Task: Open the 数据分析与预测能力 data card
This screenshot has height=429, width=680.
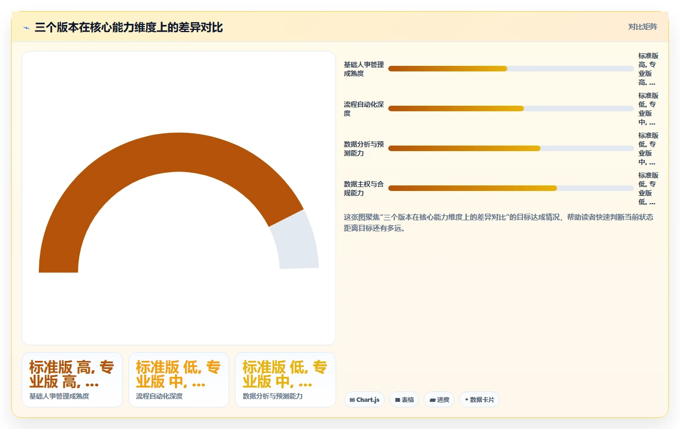Action: tap(286, 380)
